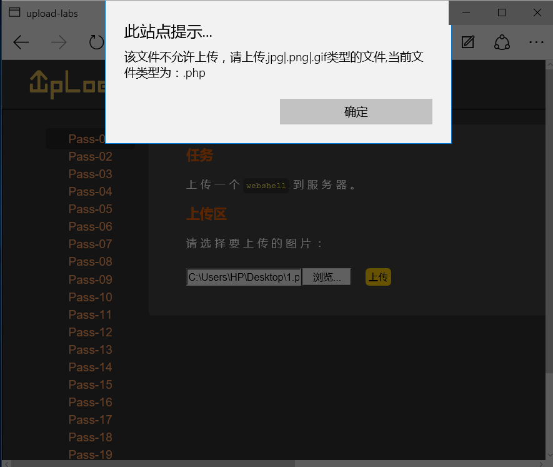Click the forward navigation arrow
Screen dimensions: 553x467
[59, 42]
